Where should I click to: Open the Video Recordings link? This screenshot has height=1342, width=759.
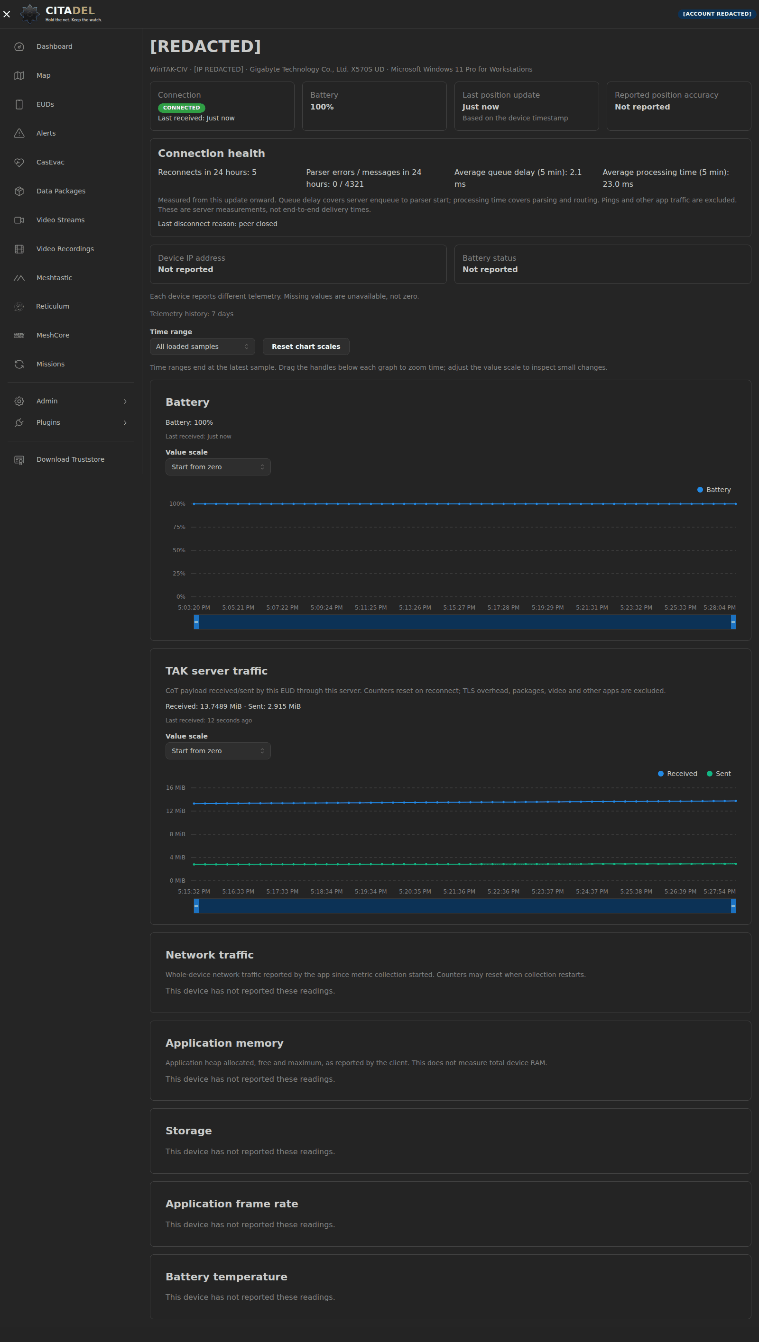(71, 249)
